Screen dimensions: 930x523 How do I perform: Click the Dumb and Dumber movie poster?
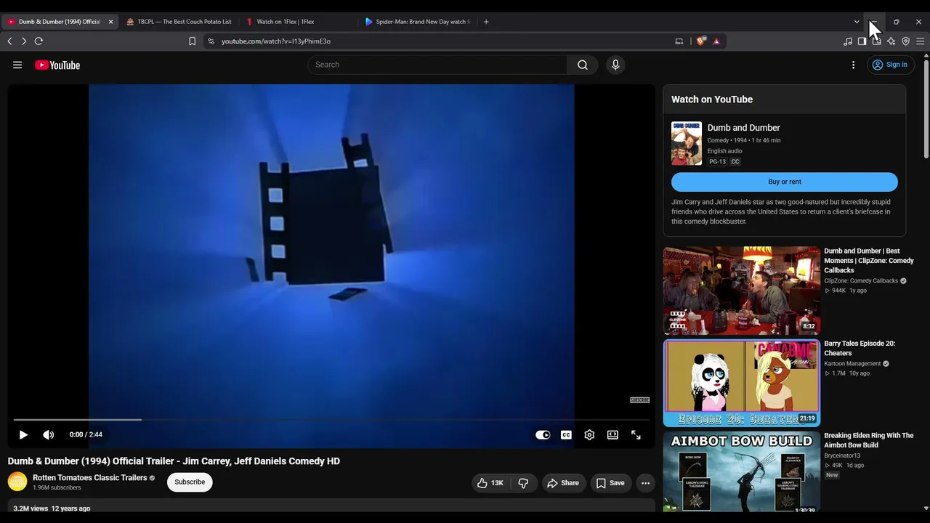pyautogui.click(x=687, y=143)
